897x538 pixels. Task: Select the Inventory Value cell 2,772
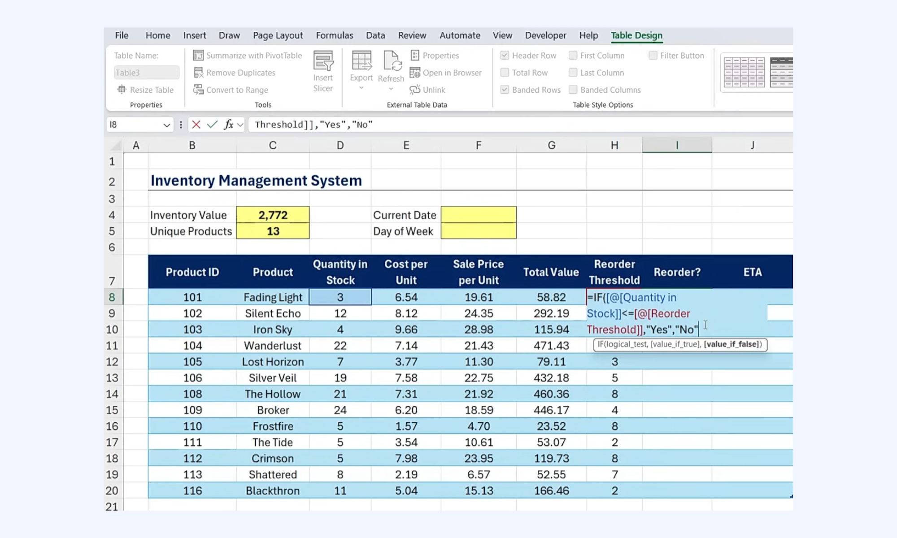point(273,215)
